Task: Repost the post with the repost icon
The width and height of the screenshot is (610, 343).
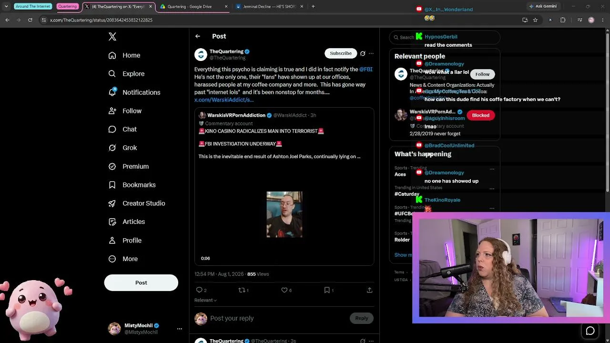Action: [241, 290]
